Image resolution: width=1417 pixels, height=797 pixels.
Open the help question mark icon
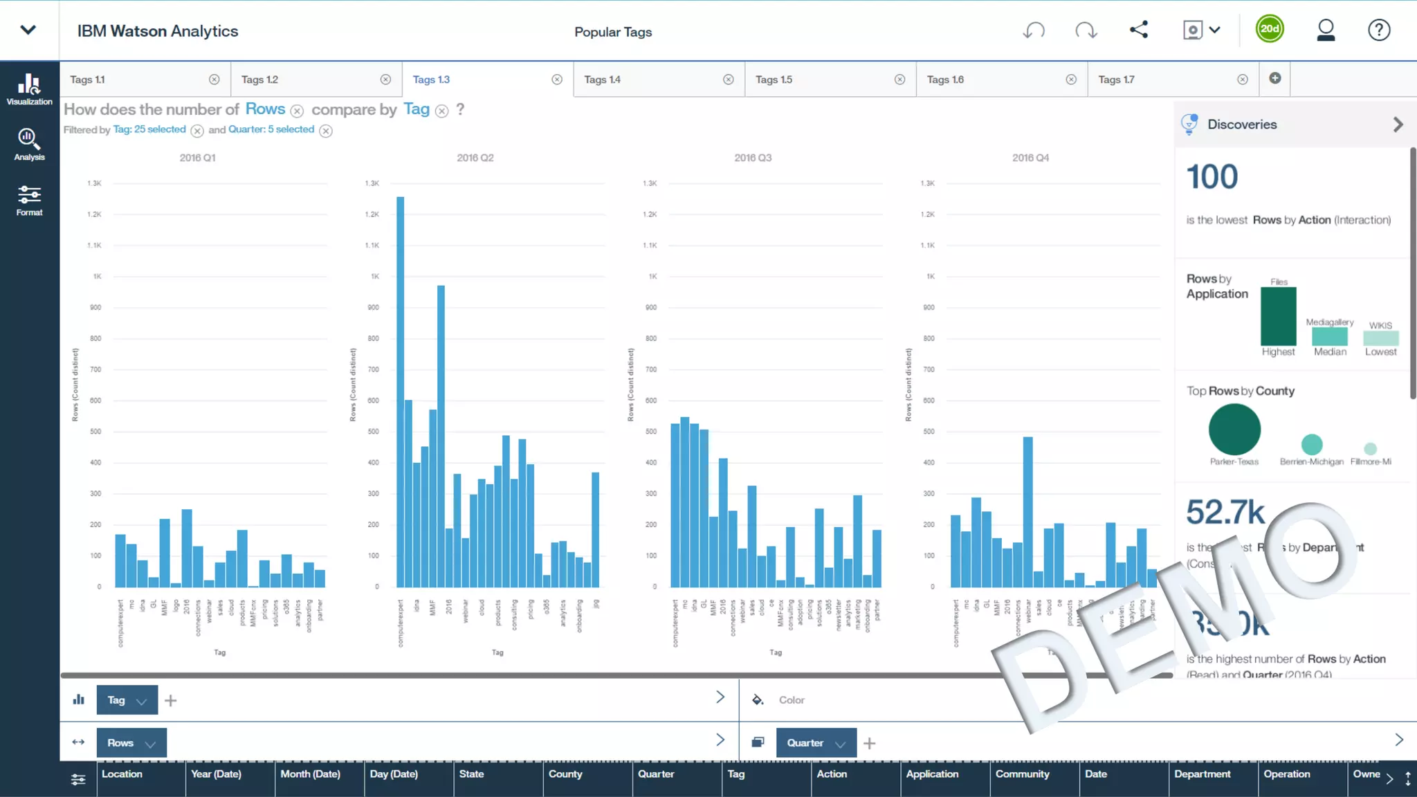[x=1379, y=30]
